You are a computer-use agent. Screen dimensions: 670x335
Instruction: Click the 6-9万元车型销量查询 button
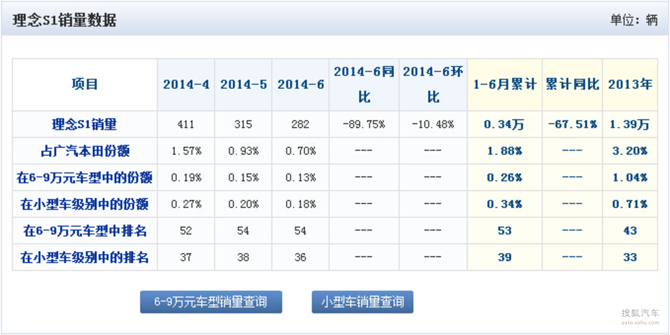210,302
